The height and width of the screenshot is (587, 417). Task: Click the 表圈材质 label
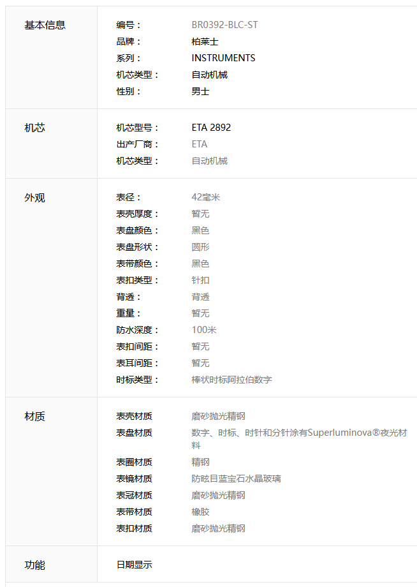135,462
